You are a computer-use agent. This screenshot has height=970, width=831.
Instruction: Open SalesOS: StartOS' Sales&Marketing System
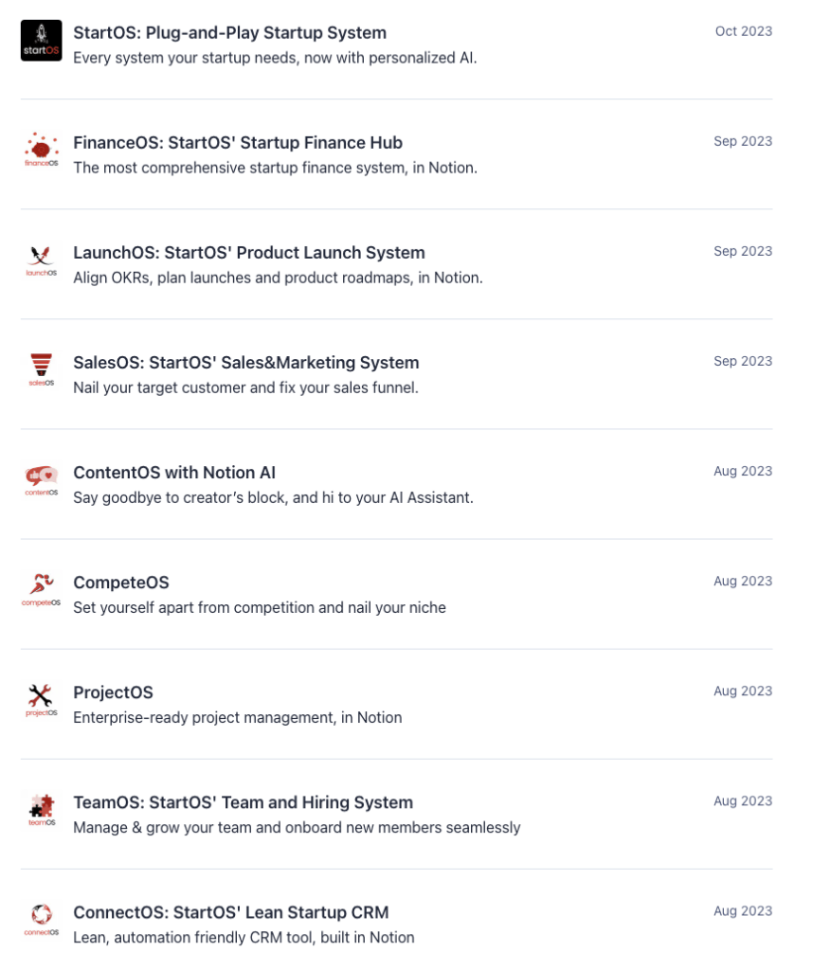[245, 363]
